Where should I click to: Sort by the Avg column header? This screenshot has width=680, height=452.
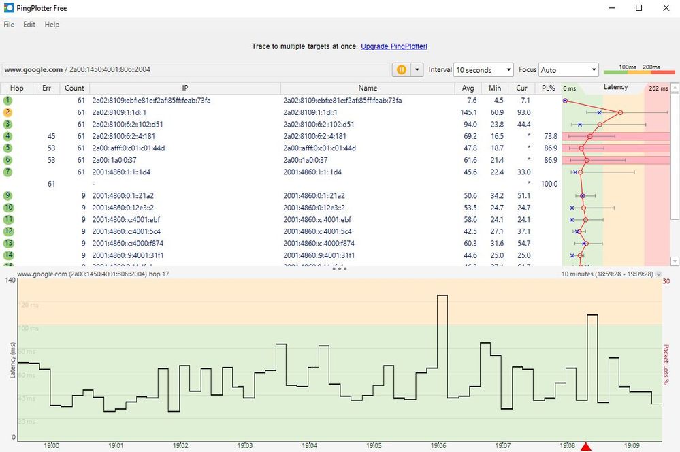(x=468, y=88)
